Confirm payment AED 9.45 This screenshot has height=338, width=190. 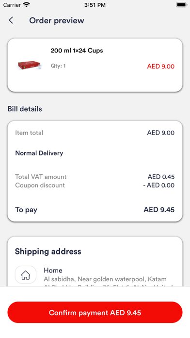(x=95, y=312)
